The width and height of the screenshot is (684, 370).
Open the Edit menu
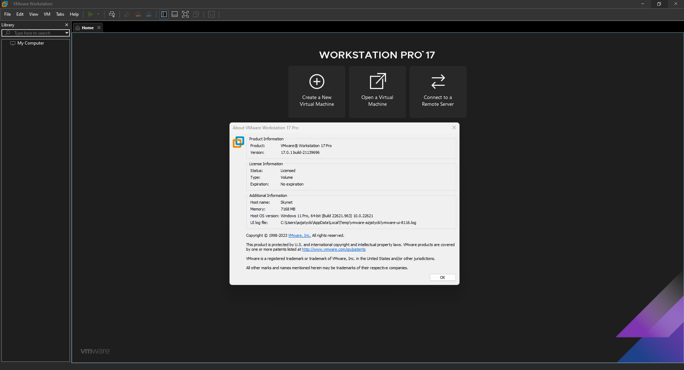click(x=20, y=14)
